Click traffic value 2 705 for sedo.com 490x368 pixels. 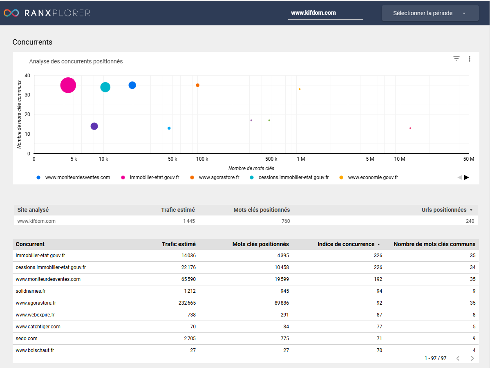point(190,339)
